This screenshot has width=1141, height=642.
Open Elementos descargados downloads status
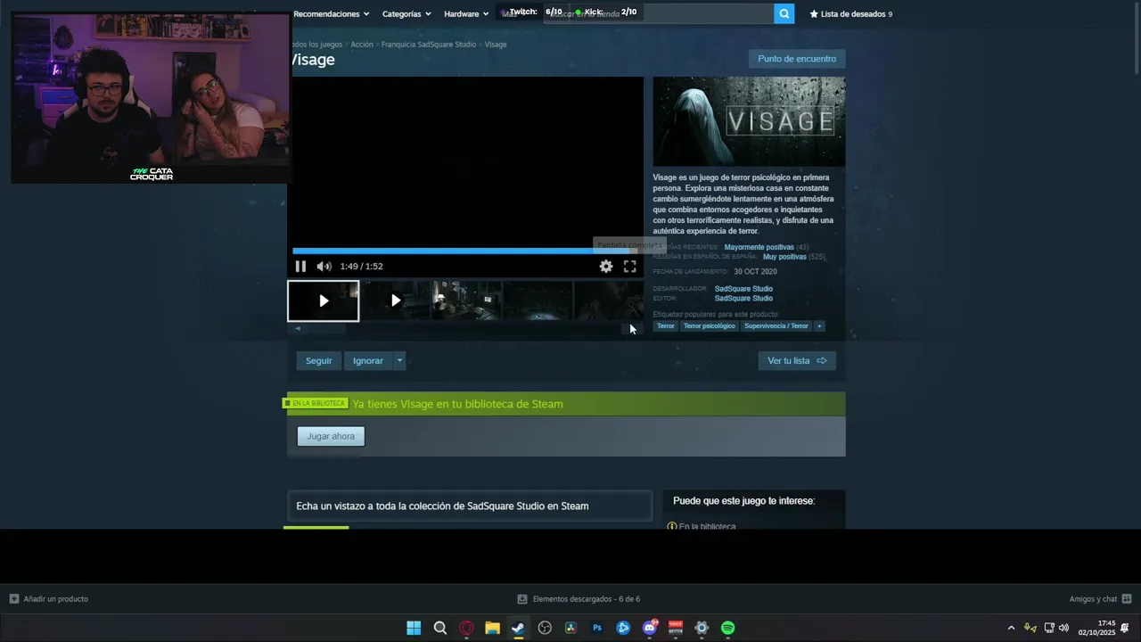coord(579,599)
